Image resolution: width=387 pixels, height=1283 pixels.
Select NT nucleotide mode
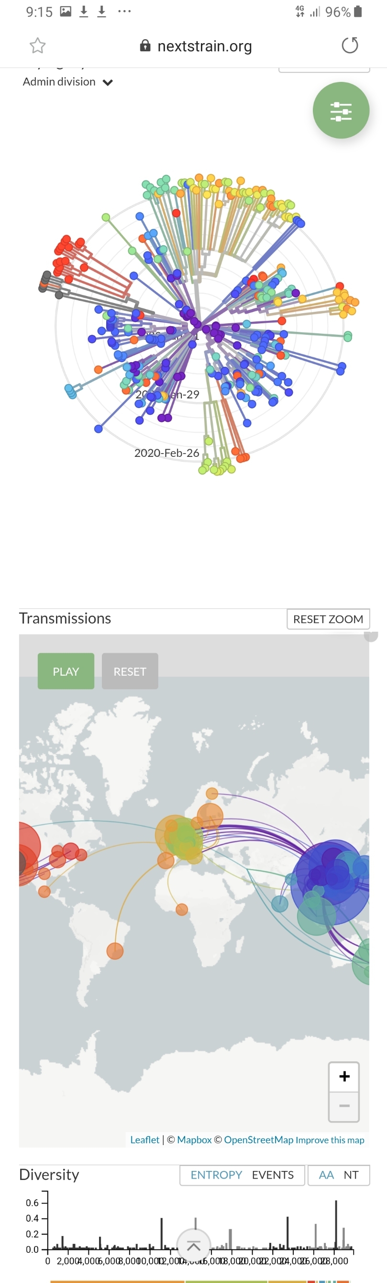click(351, 1175)
